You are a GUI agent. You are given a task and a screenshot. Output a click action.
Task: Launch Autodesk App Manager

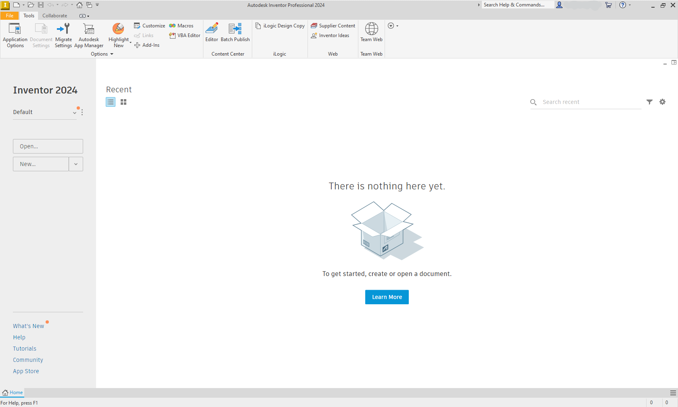(88, 35)
